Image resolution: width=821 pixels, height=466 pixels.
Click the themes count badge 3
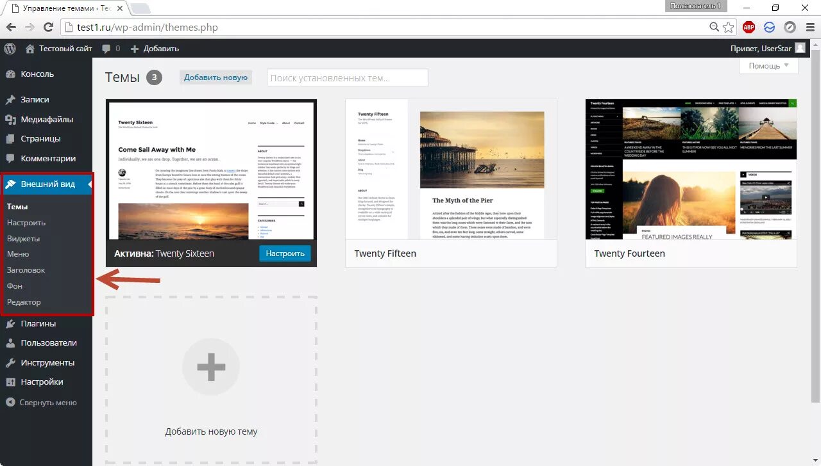pos(154,77)
